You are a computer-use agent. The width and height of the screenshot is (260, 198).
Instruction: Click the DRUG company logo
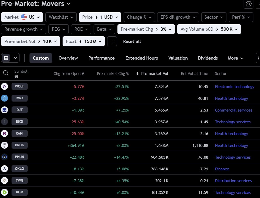point(4,145)
